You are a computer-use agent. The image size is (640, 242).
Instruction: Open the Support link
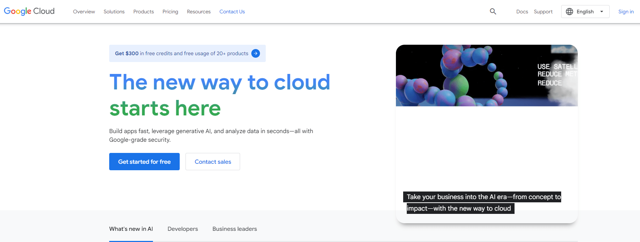point(543,12)
